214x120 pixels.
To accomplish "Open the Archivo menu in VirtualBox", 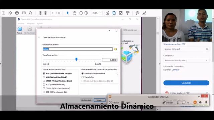I will [x=21, y=24].
